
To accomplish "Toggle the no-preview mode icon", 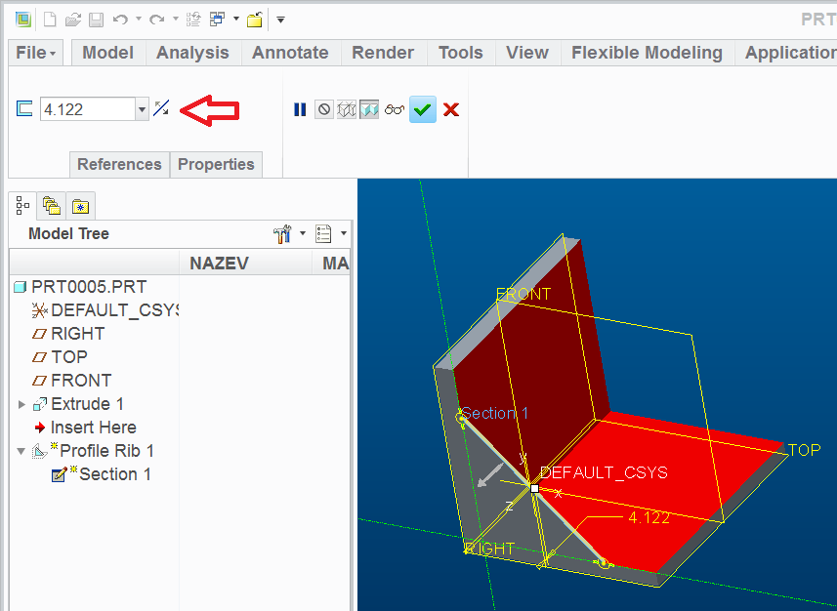I will (324, 110).
